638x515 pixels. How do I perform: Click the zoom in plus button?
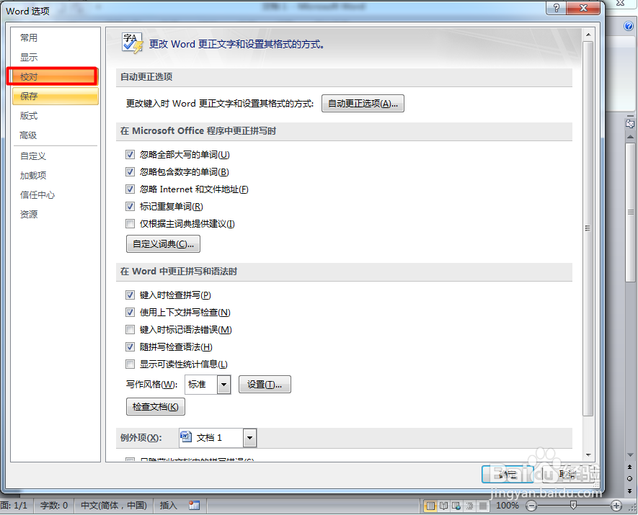616,506
